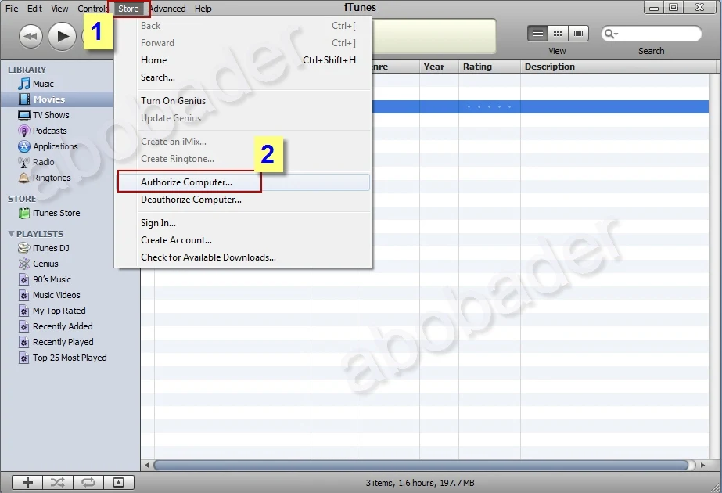The image size is (722, 493).
Task: Select Top 25 Most Played playlist
Action: [x=62, y=358]
